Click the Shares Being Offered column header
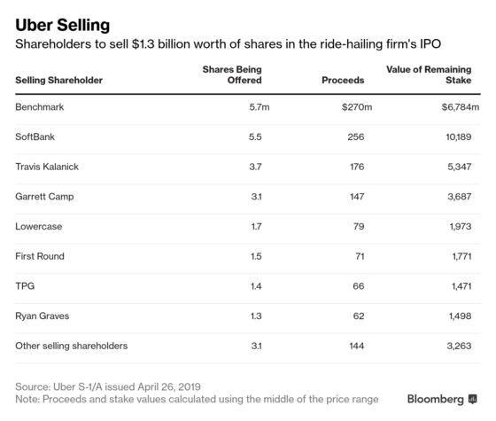The image size is (496, 421). coord(232,74)
